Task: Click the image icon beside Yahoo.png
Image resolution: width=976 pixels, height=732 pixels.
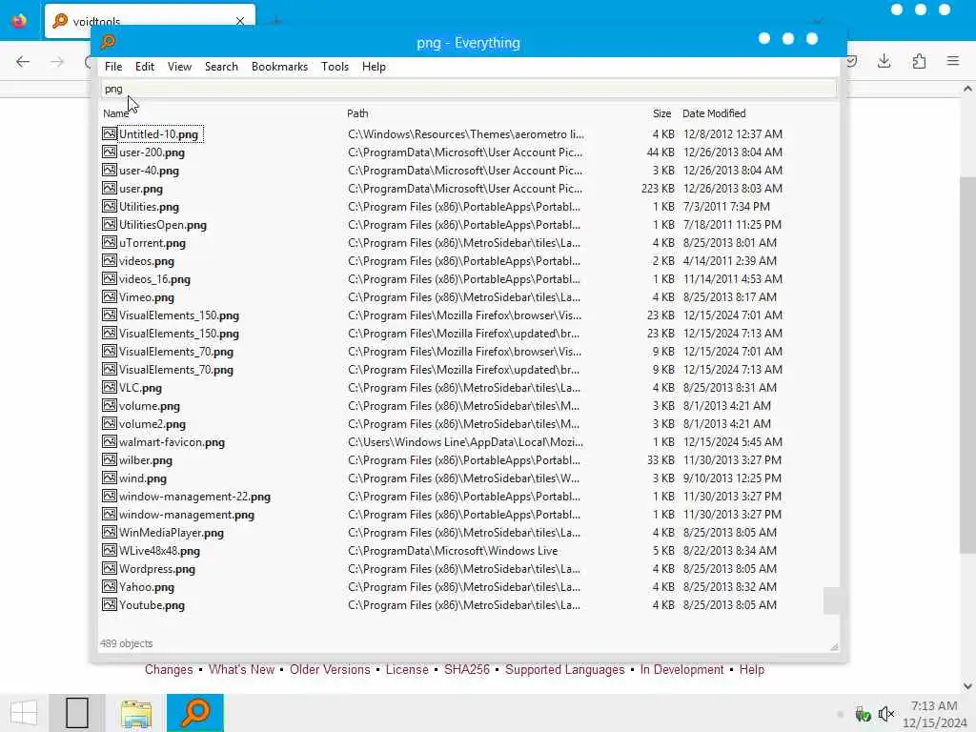Action: (110, 586)
